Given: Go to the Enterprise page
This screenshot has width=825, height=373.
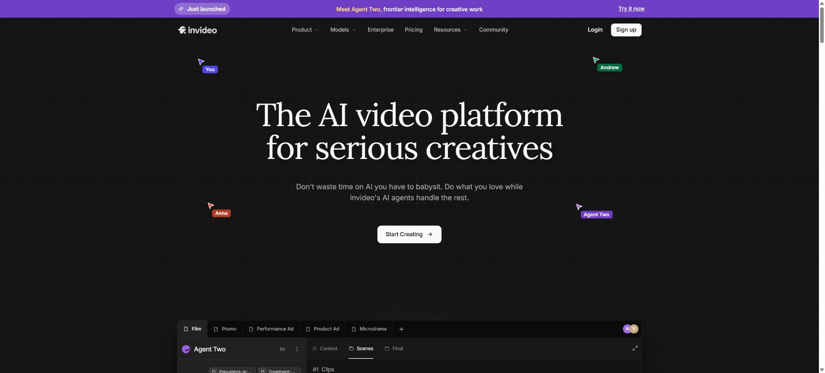Looking at the screenshot, I should pos(381,30).
